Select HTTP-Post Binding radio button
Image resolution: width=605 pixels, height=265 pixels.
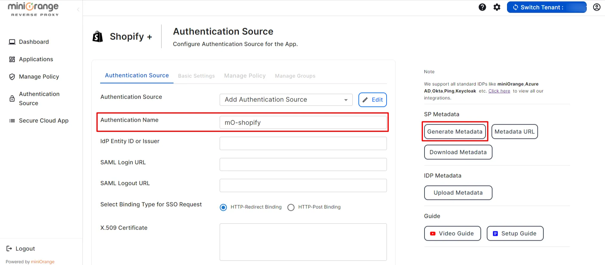291,207
